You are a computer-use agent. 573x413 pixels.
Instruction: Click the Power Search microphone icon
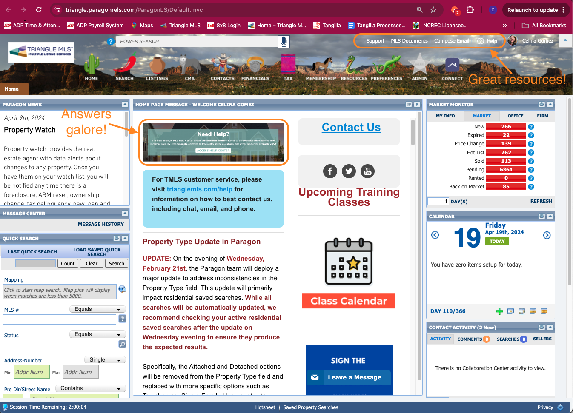(284, 41)
